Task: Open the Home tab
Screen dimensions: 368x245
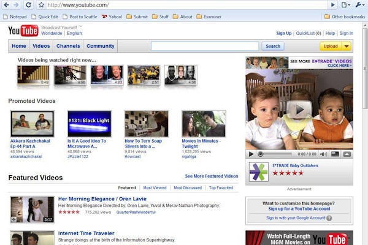Action: [19, 46]
